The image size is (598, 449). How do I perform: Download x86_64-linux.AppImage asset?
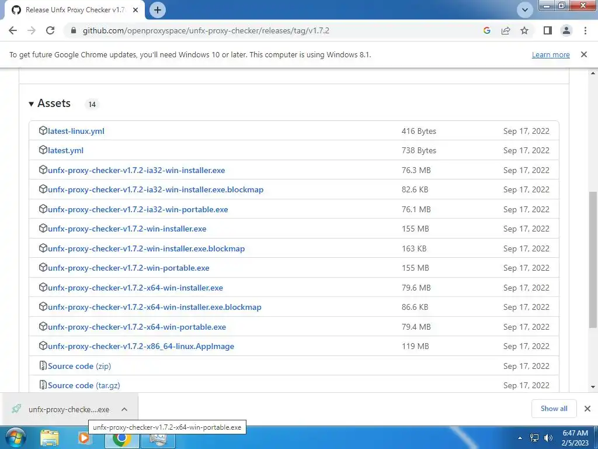[141, 347]
